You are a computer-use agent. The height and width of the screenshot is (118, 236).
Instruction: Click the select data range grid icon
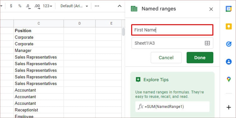(x=207, y=43)
